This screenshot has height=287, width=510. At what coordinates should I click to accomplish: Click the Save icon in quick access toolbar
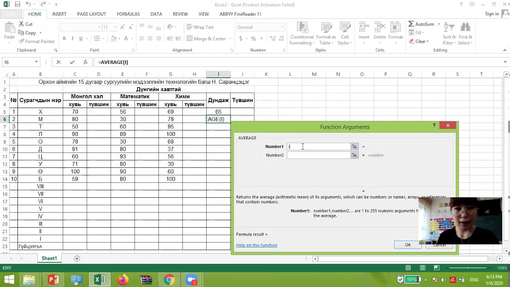coord(17,4)
